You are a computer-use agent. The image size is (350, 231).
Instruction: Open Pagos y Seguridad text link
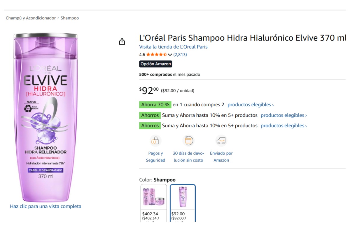155,157
